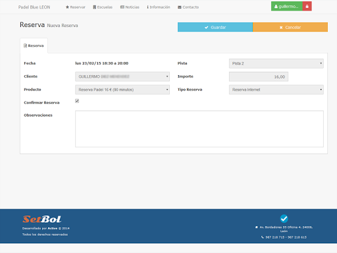
Task: Click the info icon beside Información
Action: [148, 7]
